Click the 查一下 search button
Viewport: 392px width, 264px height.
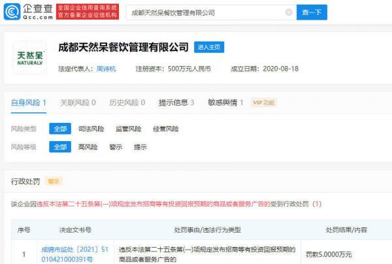tap(312, 12)
